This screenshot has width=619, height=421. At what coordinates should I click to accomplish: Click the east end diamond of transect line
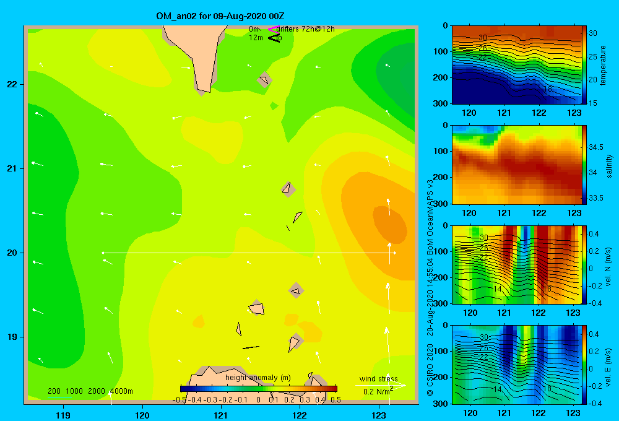395,253
